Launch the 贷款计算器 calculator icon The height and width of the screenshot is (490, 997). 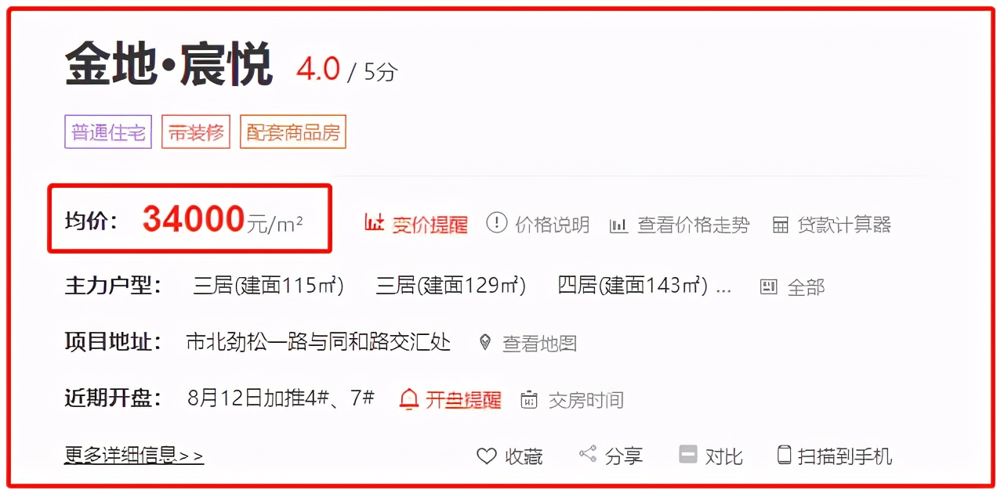pyautogui.click(x=780, y=225)
